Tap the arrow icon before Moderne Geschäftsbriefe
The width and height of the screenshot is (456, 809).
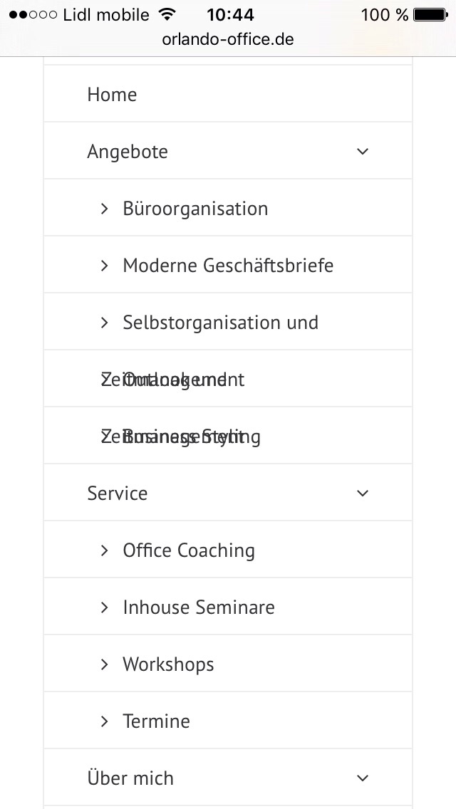click(105, 265)
